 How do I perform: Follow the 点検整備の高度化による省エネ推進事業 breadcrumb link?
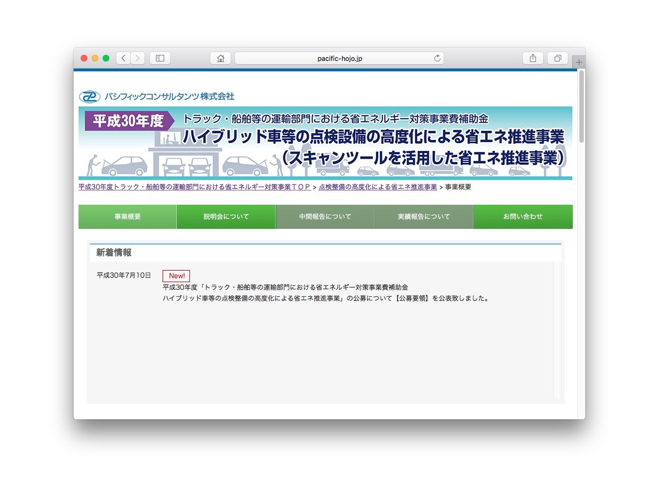click(x=378, y=187)
